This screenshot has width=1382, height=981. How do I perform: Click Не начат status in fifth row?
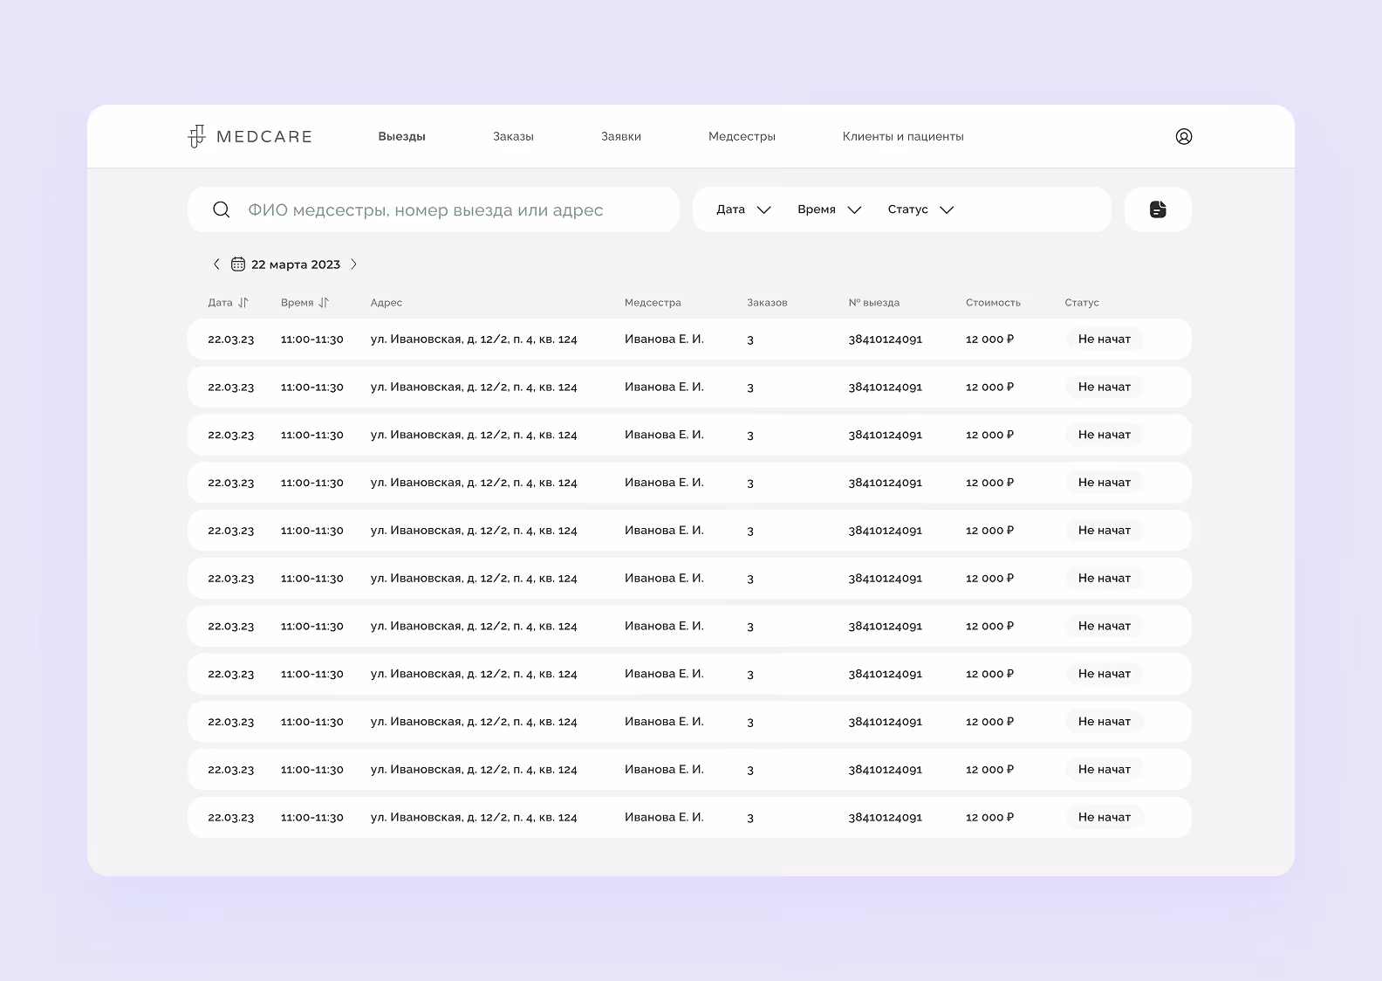(x=1105, y=530)
